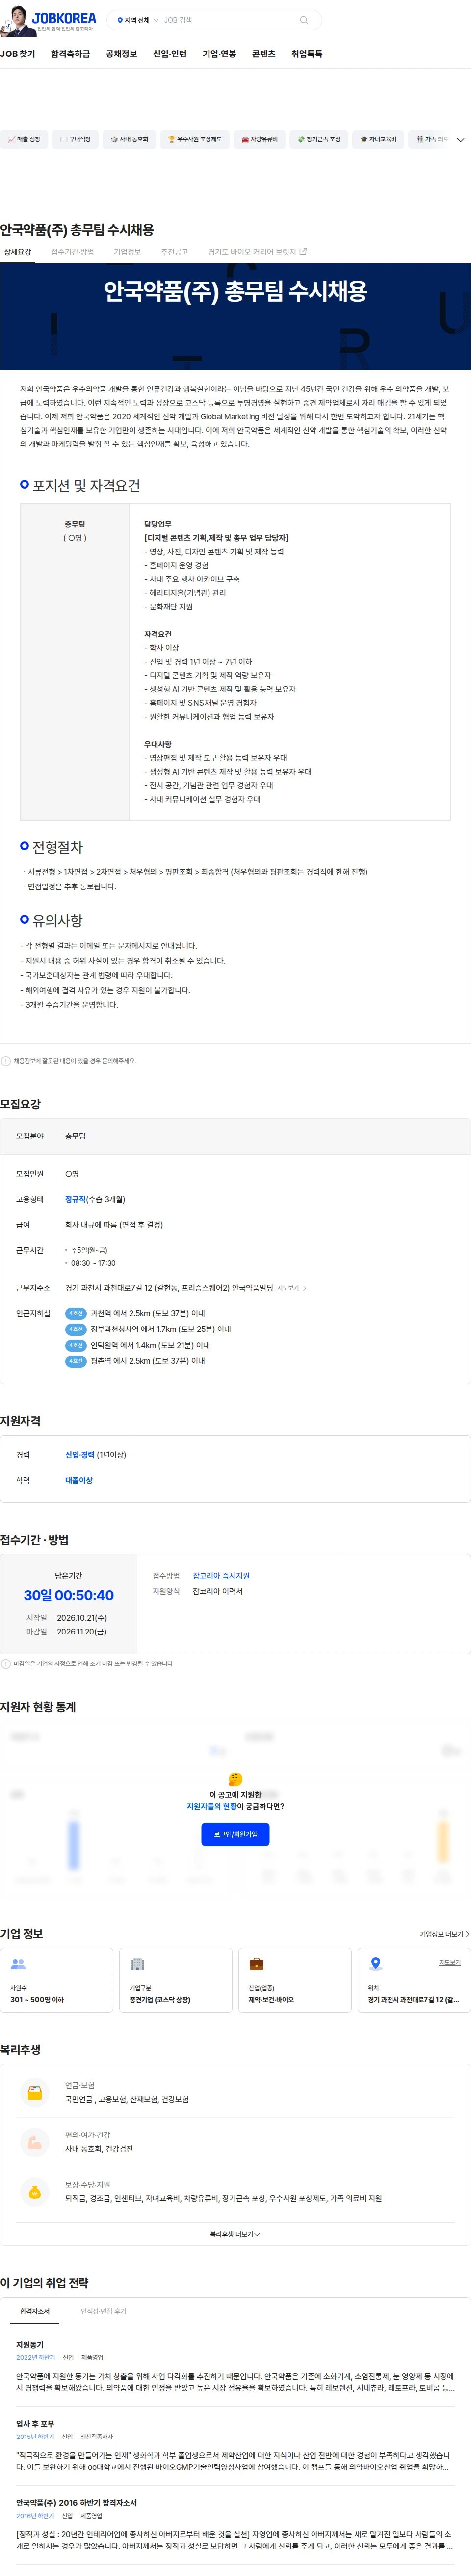Click the info icon beside 마감일은 기업의 사정

pos(6,1664)
